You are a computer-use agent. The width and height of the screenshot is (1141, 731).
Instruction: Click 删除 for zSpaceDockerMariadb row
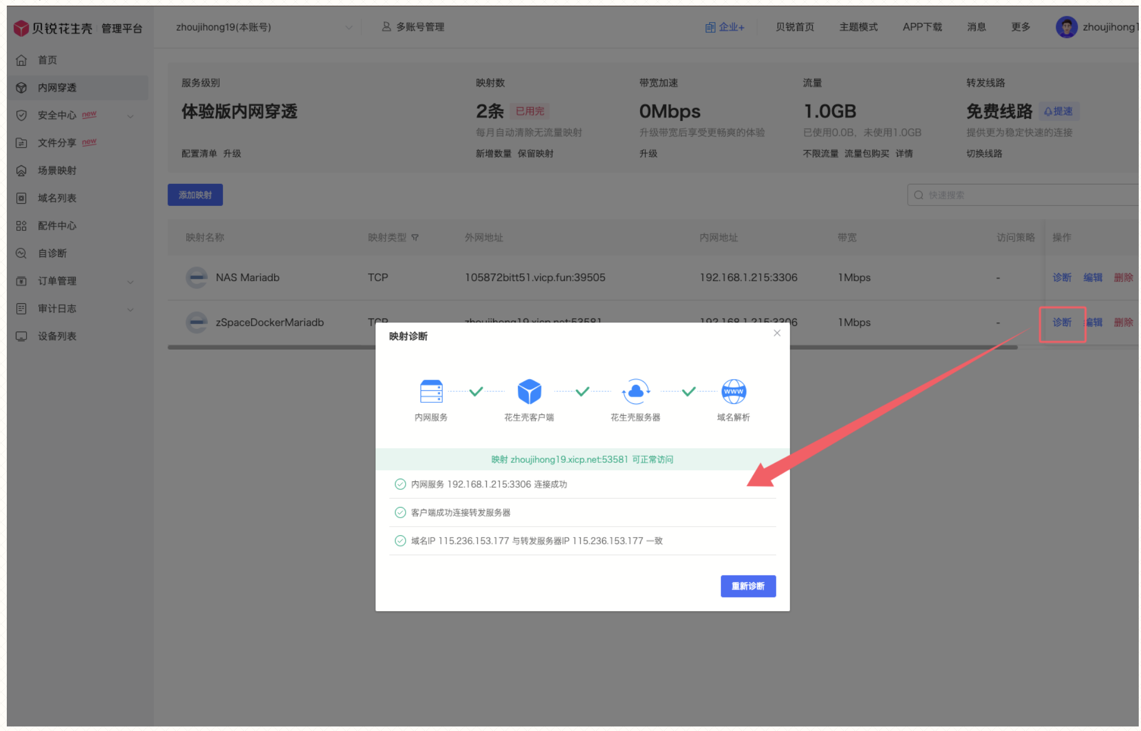1123,322
